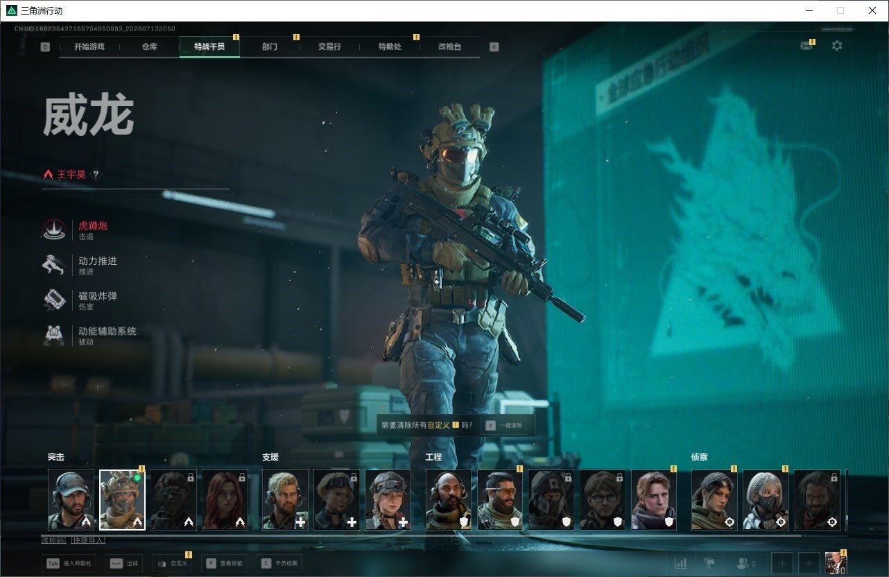
Task: Select the red-haired locked assault operator portrait
Action: pos(225,500)
